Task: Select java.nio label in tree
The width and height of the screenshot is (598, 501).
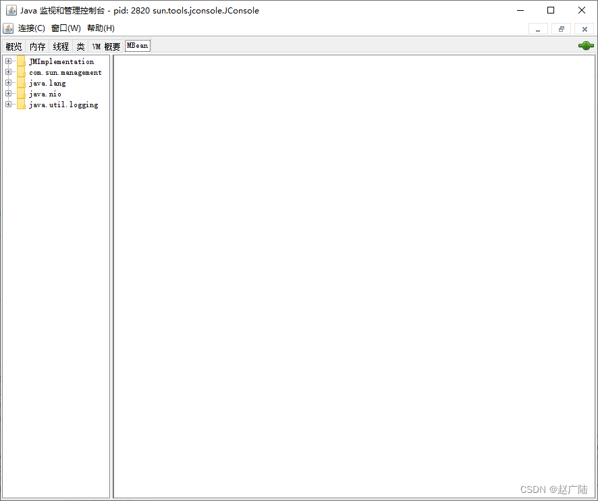Action: point(45,94)
